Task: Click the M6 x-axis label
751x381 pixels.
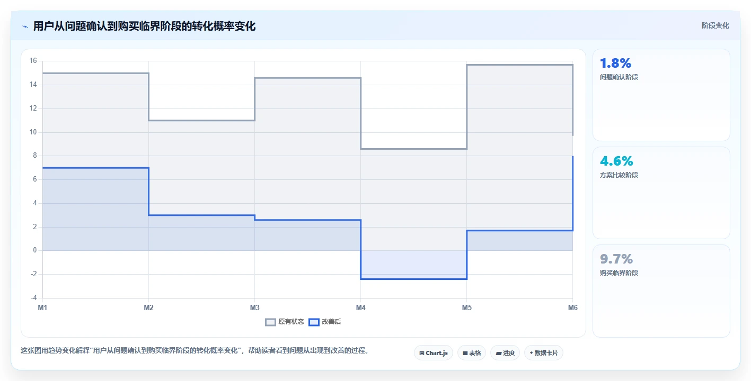Action: (572, 307)
